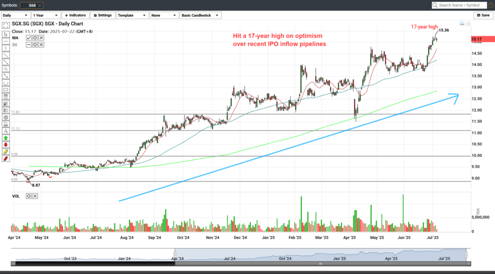Select the vertical line drawing tool
The width and height of the screenshot is (495, 274).
(x=5, y=48)
